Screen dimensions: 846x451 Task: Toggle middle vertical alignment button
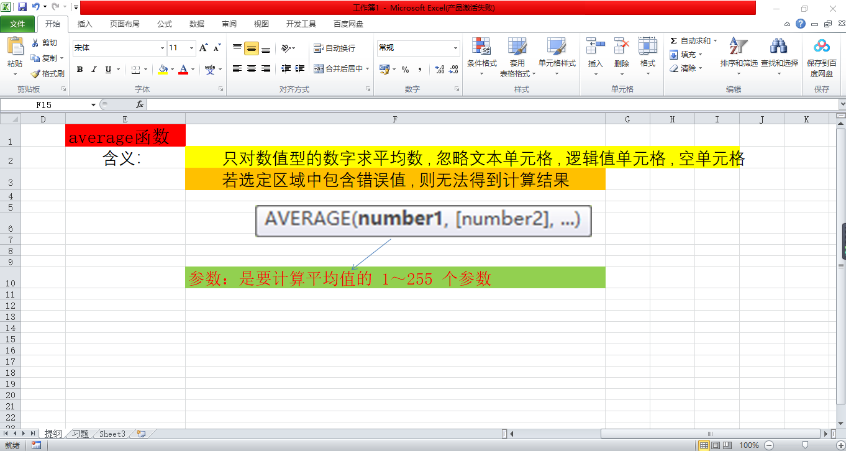(252, 48)
